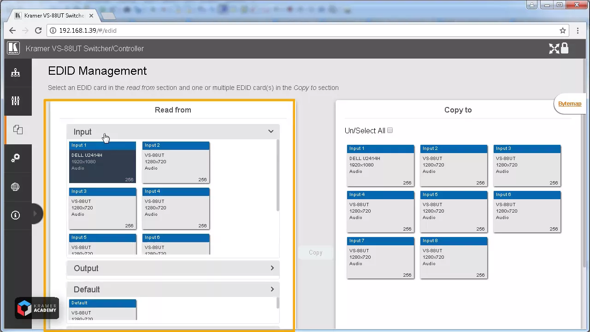The height and width of the screenshot is (332, 590).
Task: Open the Bytemap link
Action: click(570, 104)
